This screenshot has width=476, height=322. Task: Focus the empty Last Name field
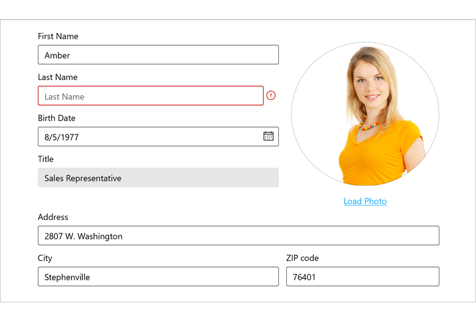point(150,96)
